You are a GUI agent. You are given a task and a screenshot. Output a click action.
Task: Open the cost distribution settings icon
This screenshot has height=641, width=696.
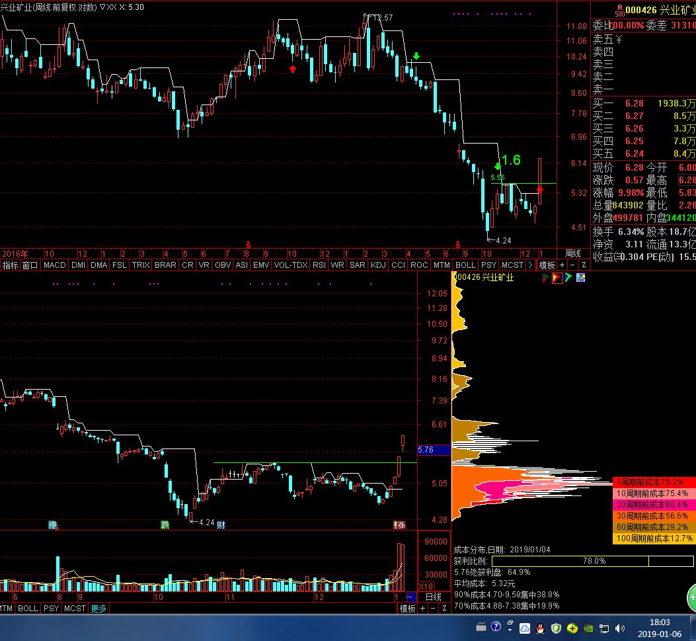580,278
